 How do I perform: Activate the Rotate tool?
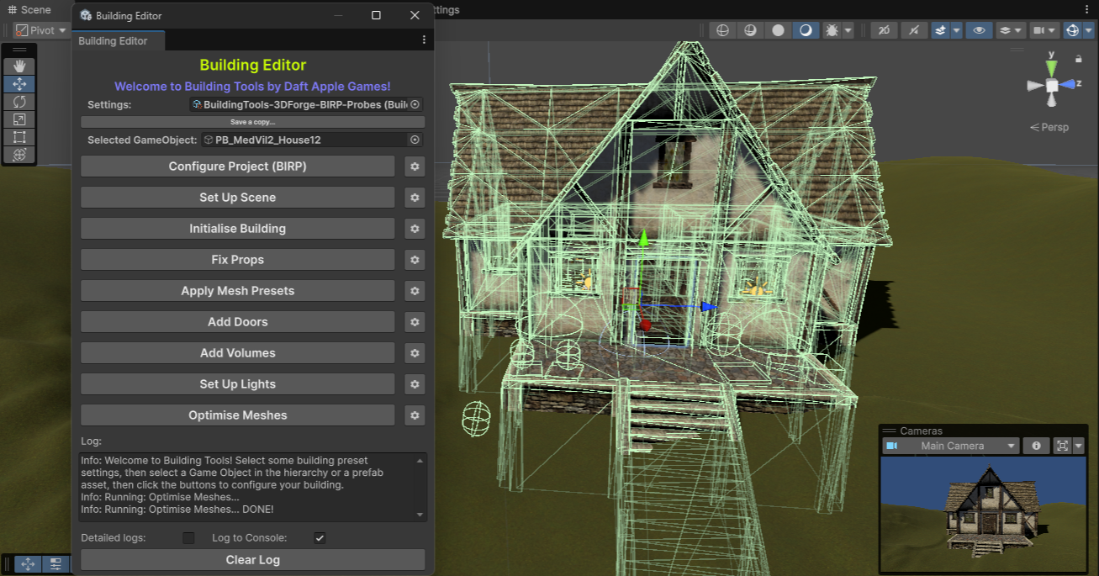tap(19, 102)
